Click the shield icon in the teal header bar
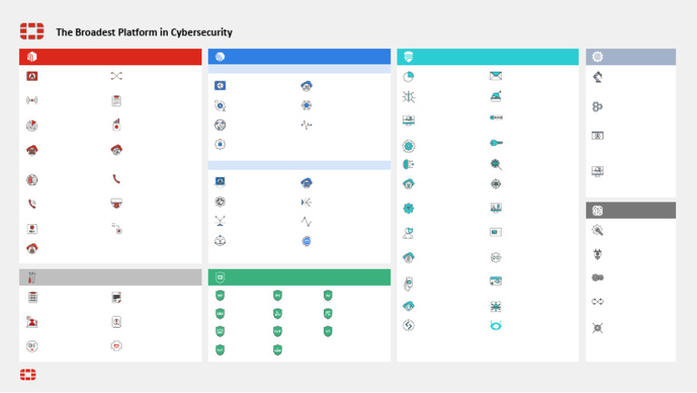The image size is (697, 393). click(x=408, y=56)
